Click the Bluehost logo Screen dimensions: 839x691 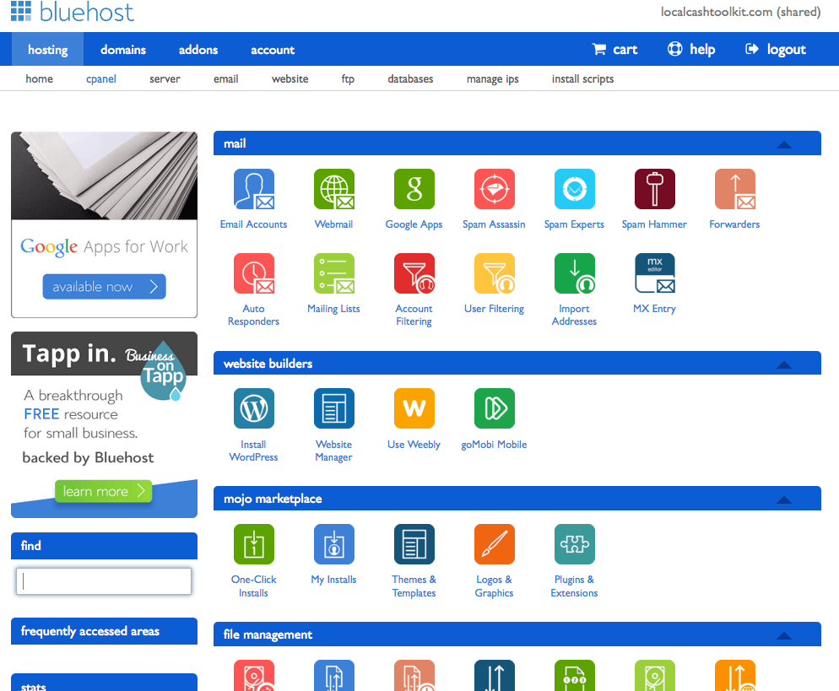pos(73,11)
